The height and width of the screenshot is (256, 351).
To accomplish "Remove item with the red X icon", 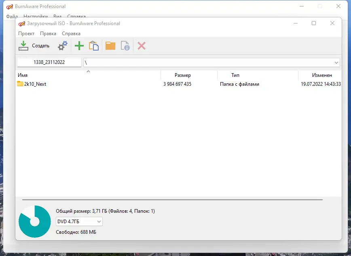I will (142, 46).
